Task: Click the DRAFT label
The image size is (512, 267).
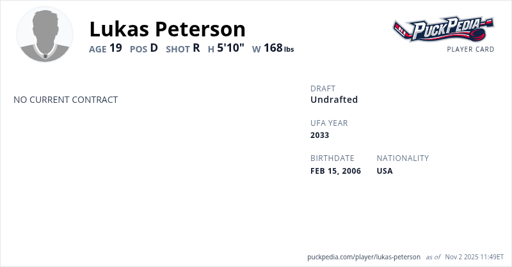Action: click(x=323, y=88)
